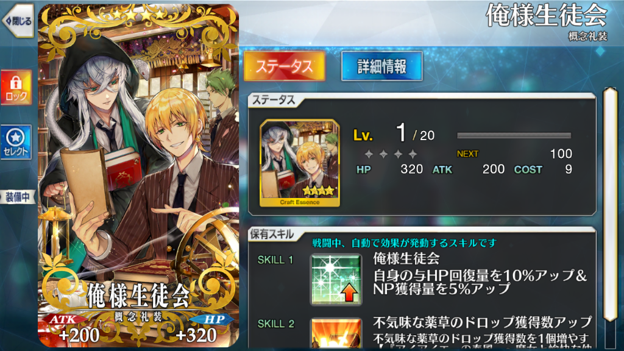Tap the large 俺様生徒会 card artwork
624x351 pixels.
pos(138,175)
